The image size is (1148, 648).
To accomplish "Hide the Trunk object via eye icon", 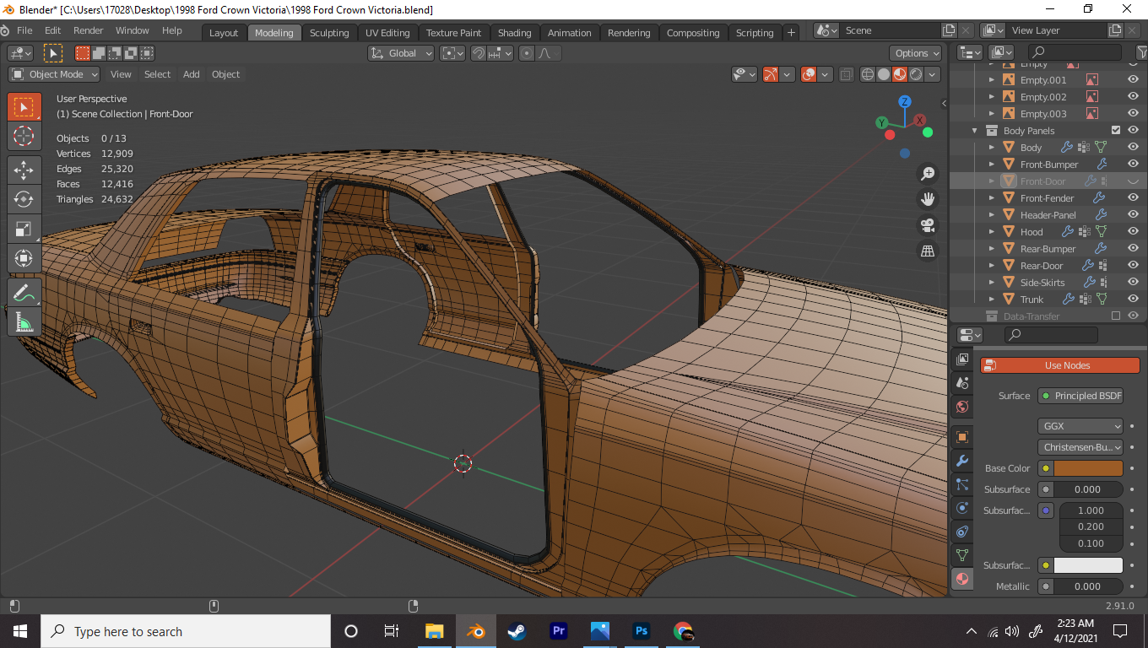I will pyautogui.click(x=1133, y=300).
